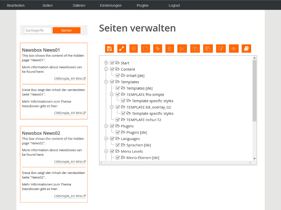281x210 pixels.
Task: Click the folder icon beside Content
Action: (x=117, y=69)
